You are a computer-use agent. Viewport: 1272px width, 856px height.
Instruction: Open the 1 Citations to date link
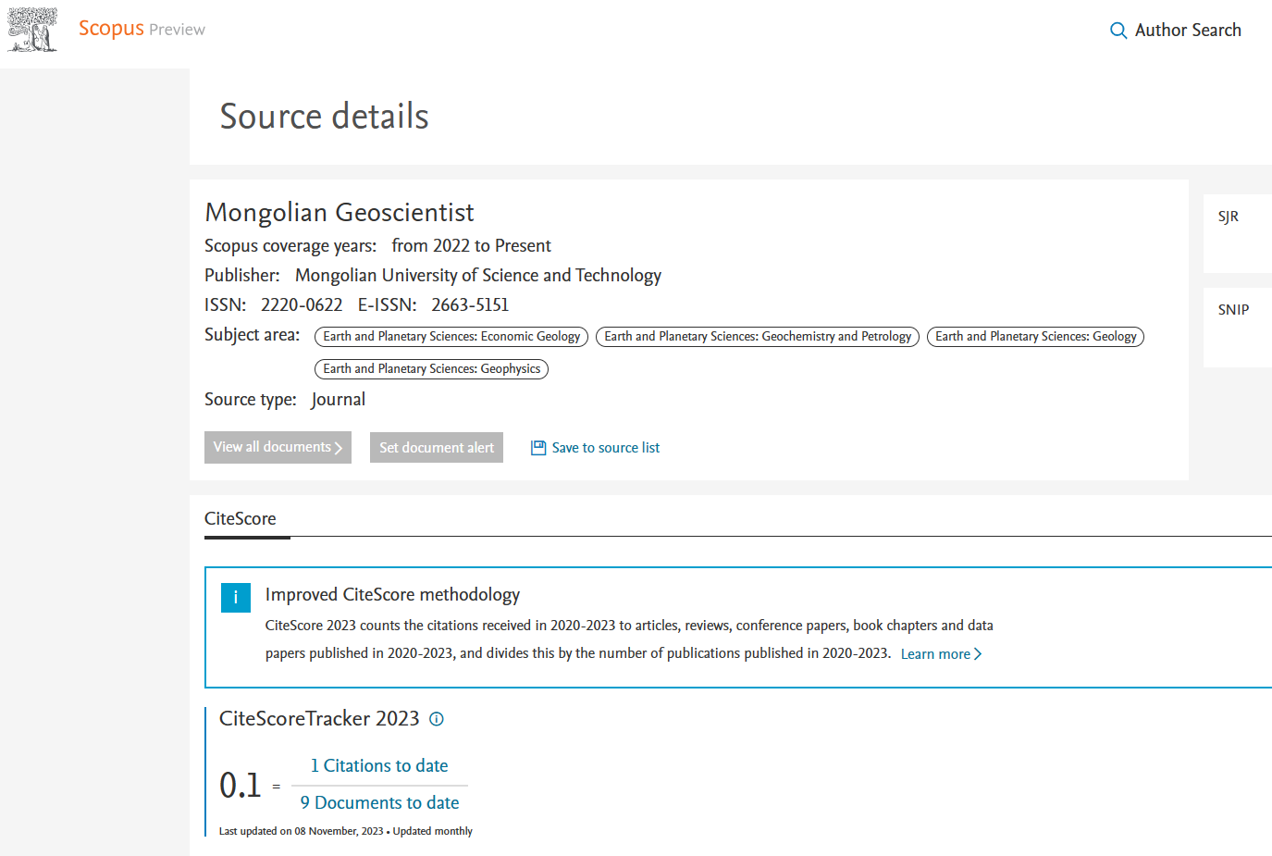379,766
